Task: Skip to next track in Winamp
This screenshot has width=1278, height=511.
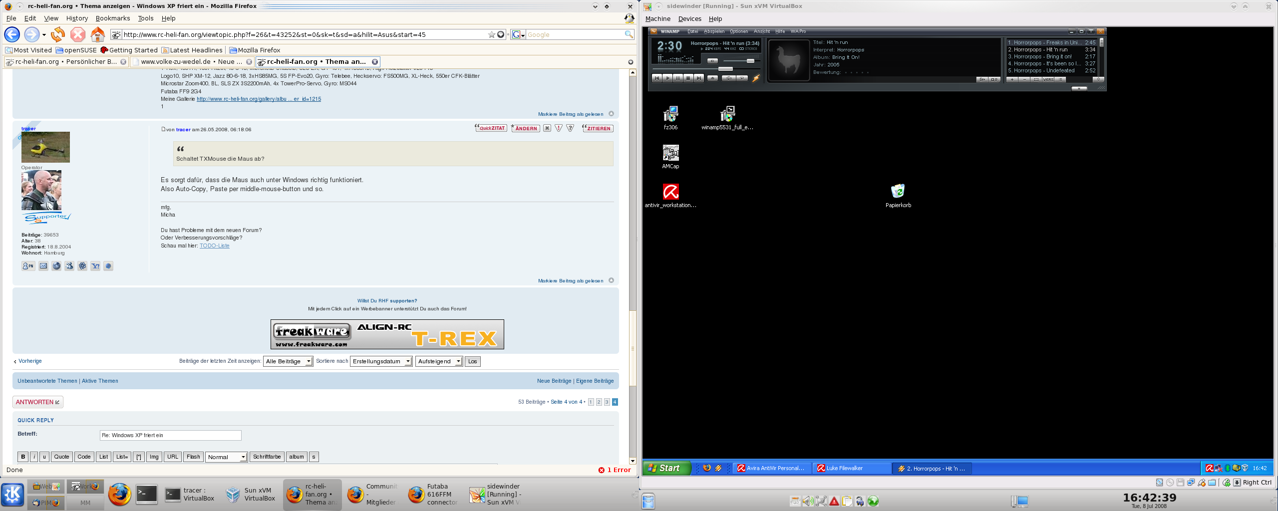Action: tap(699, 78)
